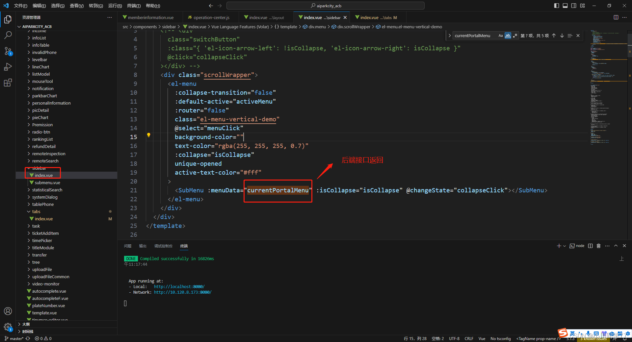Open the Source Control view
The image size is (632, 342).
click(8, 51)
